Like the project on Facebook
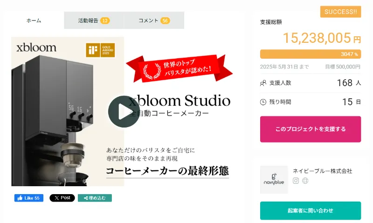This screenshot has height=223, width=373. [x=29, y=198]
